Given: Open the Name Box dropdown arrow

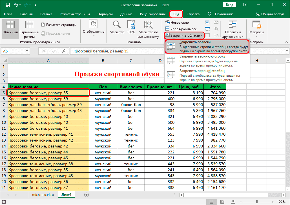Looking at the screenshot, I should tap(26, 51).
